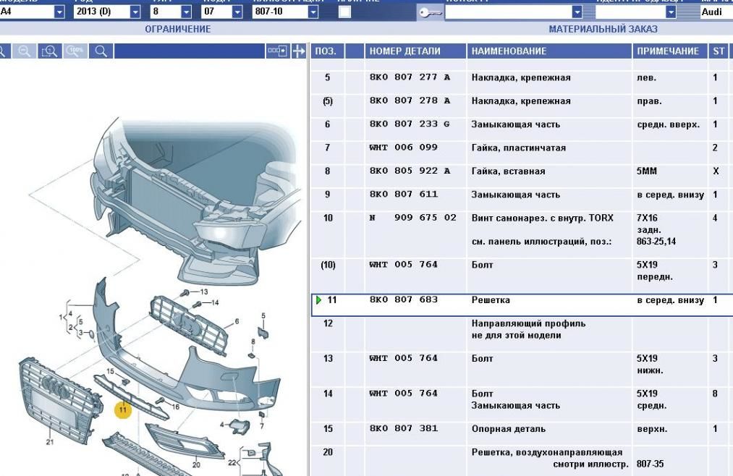This screenshot has height=476, width=733.
Task: Select part number 8K0 807 381
Action: (404, 428)
